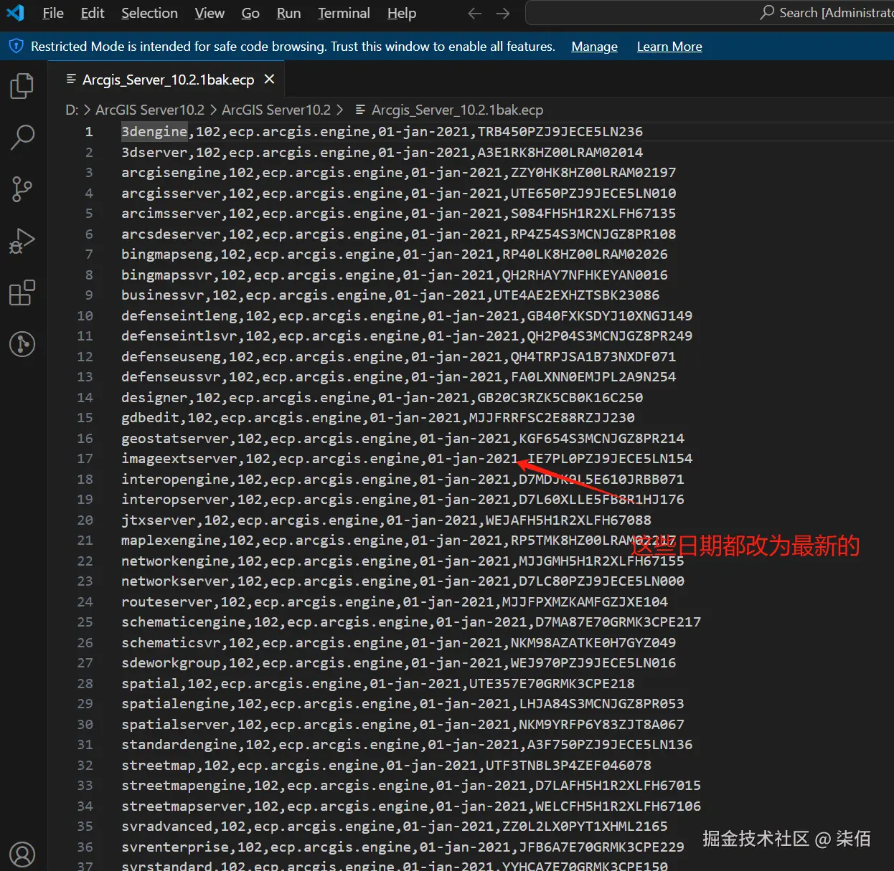Click the Restricted Mode shield icon
Viewport: 894px width, 871px height.
pyautogui.click(x=16, y=47)
